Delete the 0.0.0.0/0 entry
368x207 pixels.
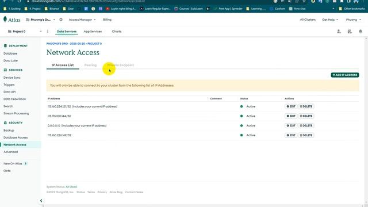pyautogui.click(x=306, y=125)
